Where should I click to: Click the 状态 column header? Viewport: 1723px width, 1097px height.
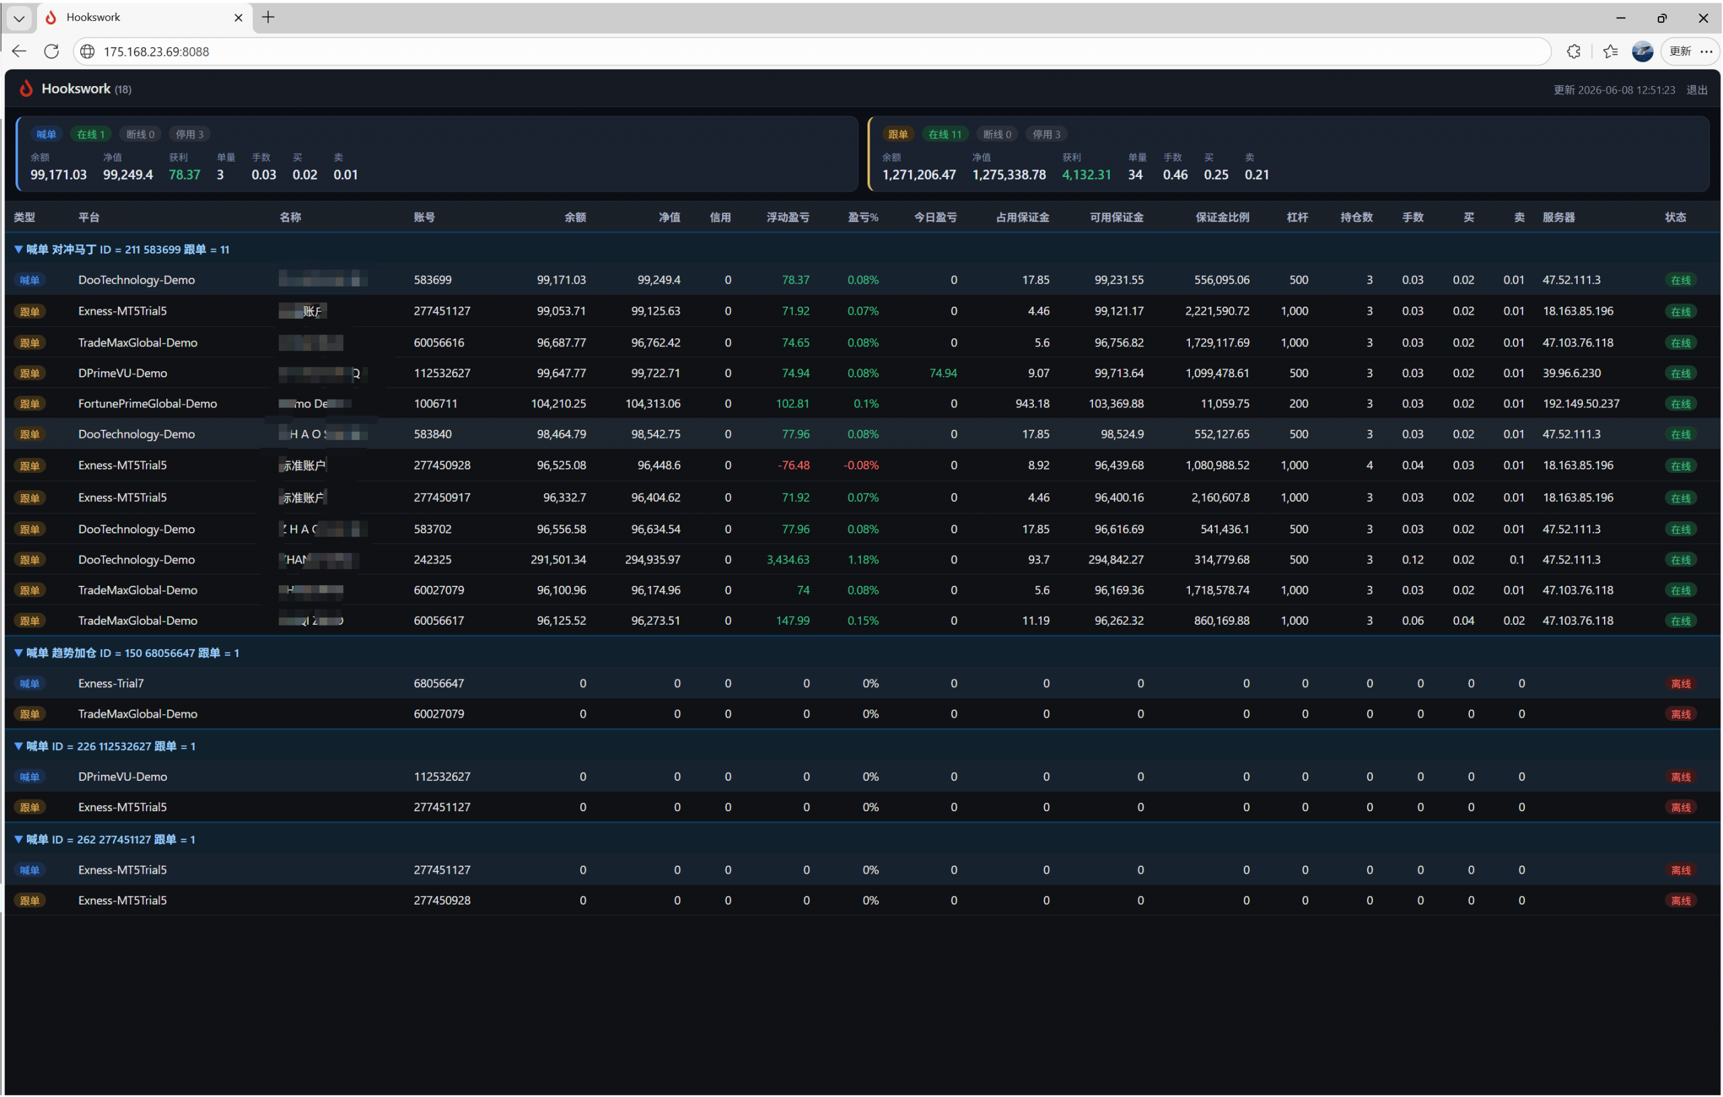click(1675, 217)
